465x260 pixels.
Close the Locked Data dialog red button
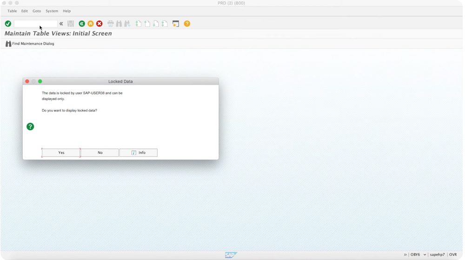point(27,81)
